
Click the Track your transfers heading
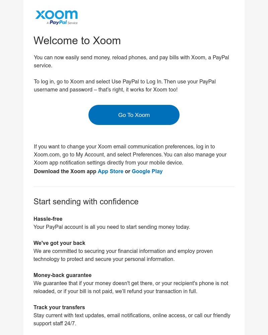pos(59,307)
